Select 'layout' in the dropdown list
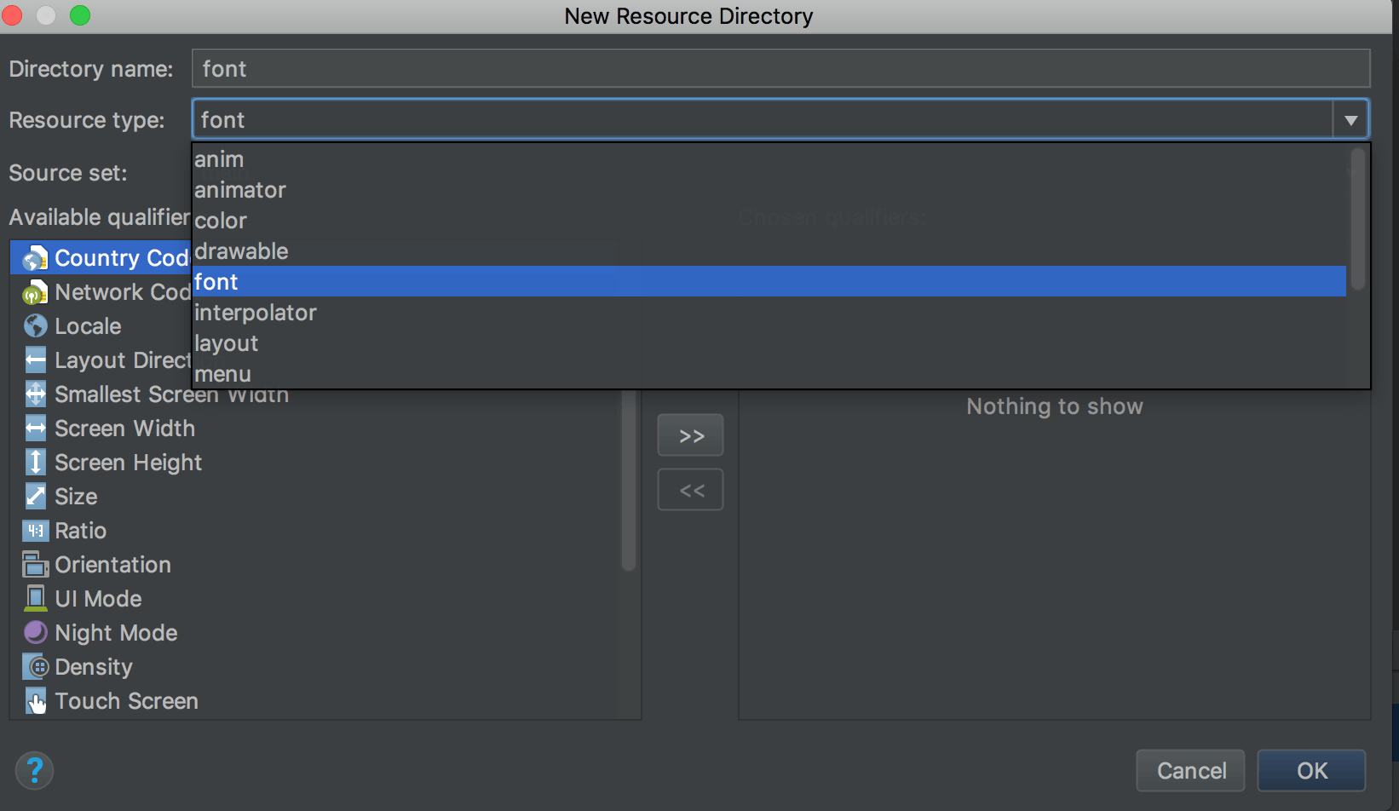 pyautogui.click(x=226, y=343)
